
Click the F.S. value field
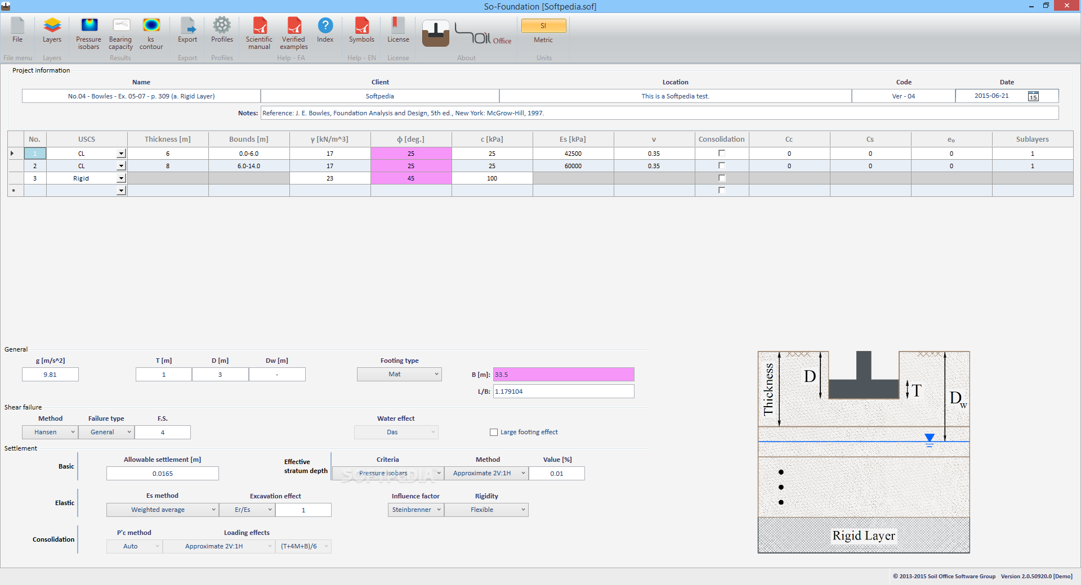click(x=163, y=433)
